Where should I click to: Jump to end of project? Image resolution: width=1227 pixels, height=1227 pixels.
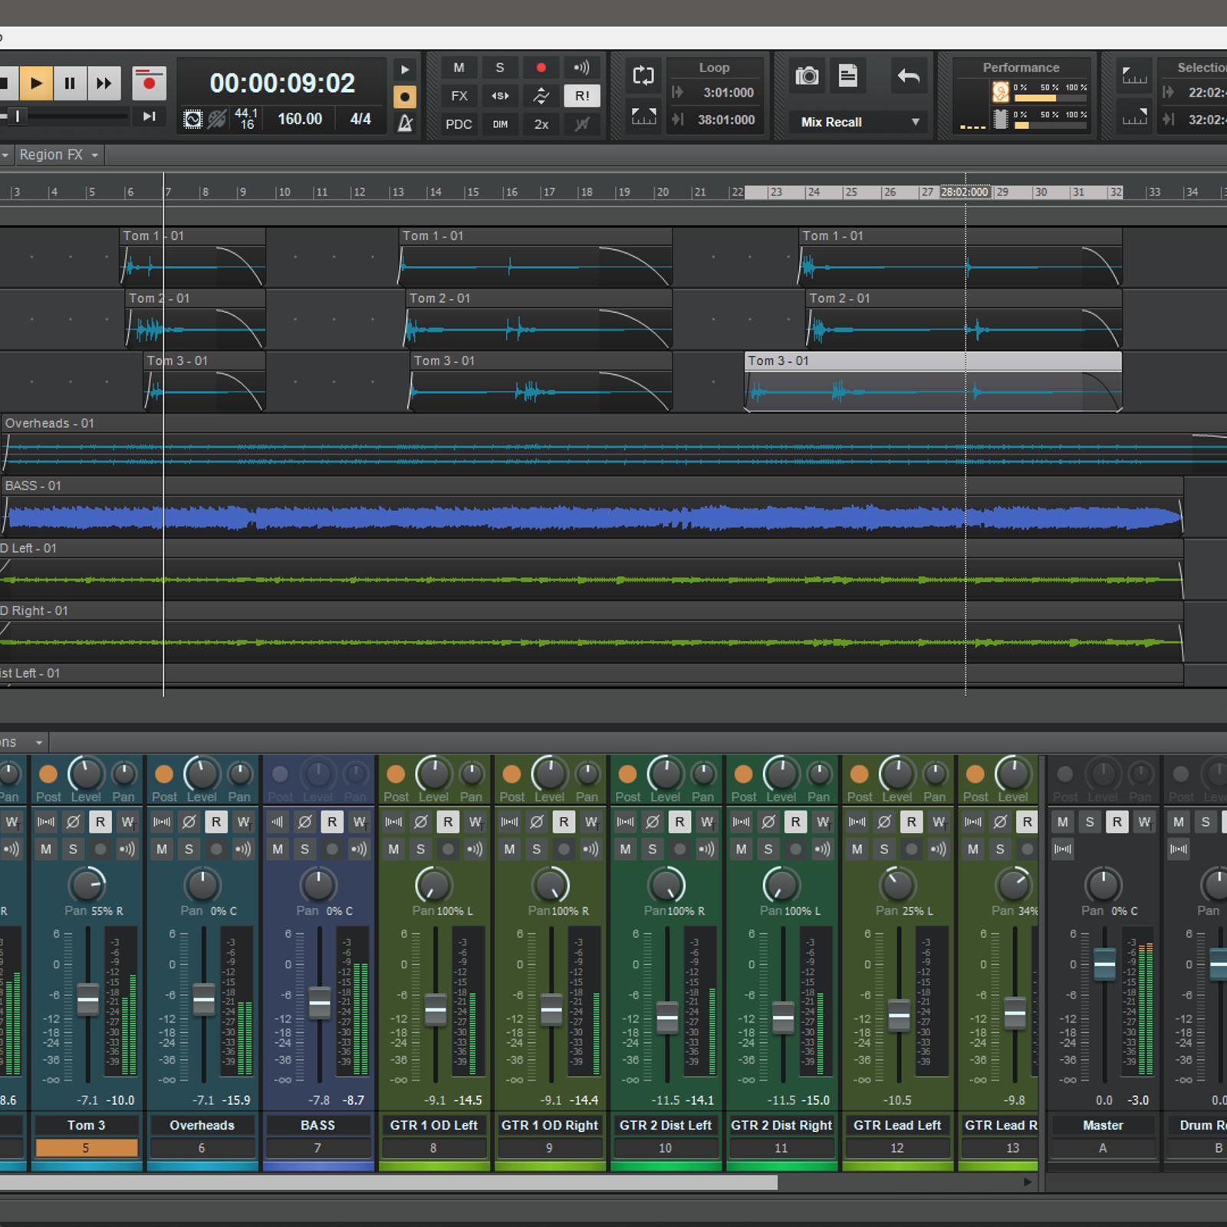(x=149, y=117)
